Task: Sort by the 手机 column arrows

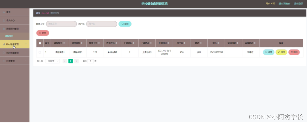Action: click(x=218, y=43)
